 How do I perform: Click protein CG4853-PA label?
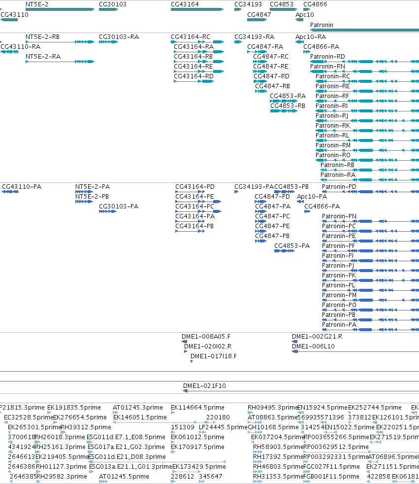292,246
